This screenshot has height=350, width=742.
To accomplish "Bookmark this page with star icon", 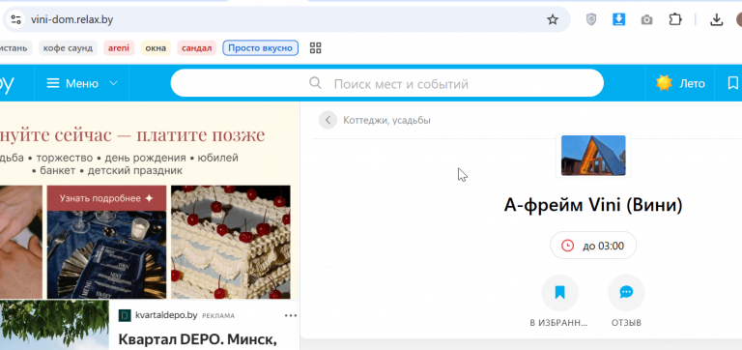I will (553, 19).
